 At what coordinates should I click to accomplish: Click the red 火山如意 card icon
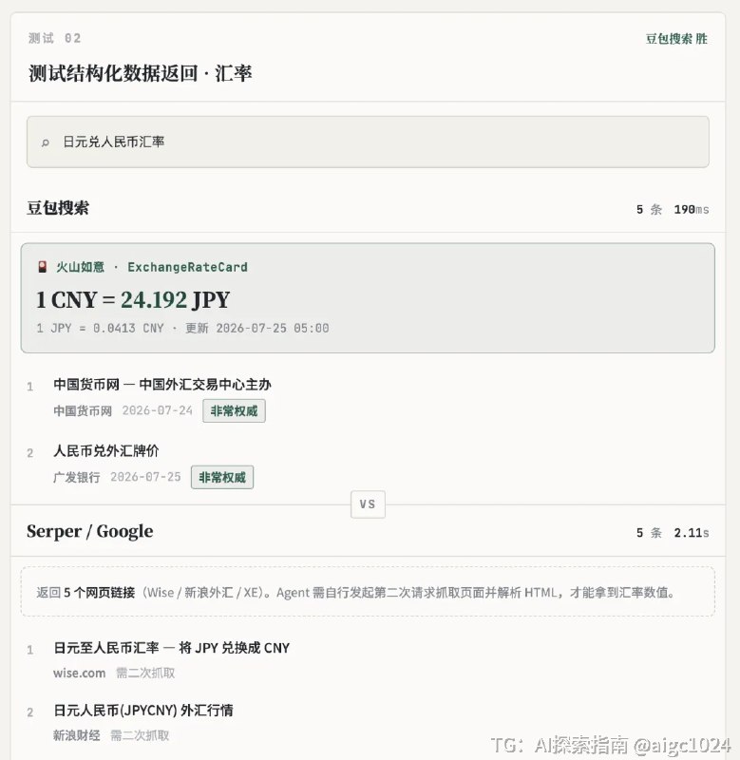click(x=43, y=267)
